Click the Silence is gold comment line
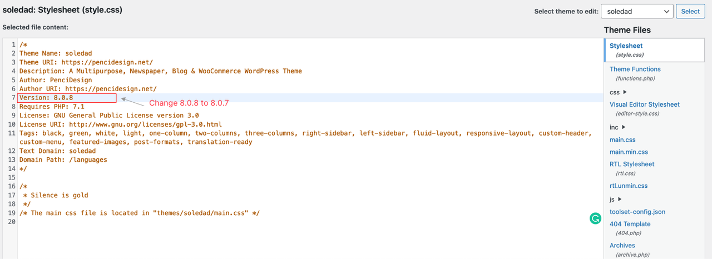Image resolution: width=712 pixels, height=259 pixels. (56, 196)
